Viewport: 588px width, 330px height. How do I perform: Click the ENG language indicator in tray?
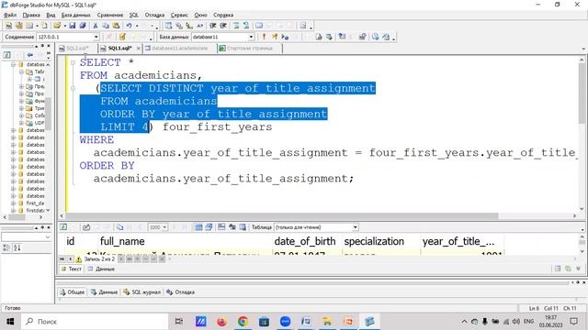tap(529, 322)
